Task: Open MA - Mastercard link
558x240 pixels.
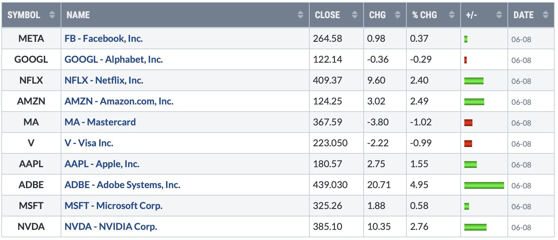Action: tap(100, 122)
